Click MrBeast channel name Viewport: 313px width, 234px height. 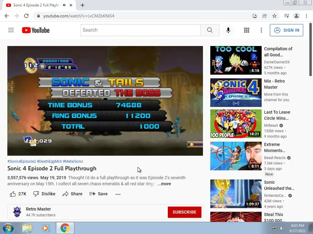tap(271, 125)
